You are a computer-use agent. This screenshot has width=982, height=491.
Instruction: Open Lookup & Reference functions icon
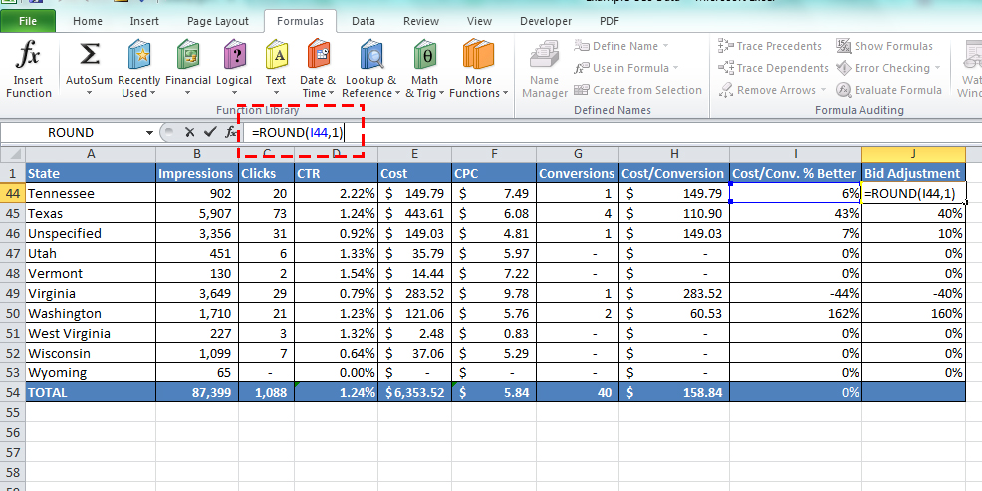pyautogui.click(x=371, y=55)
